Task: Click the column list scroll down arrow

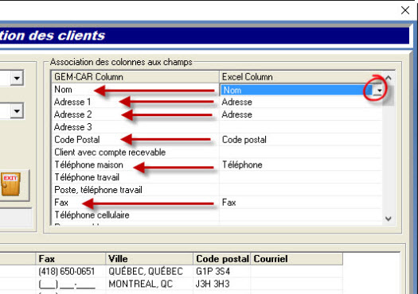Action: [x=389, y=219]
